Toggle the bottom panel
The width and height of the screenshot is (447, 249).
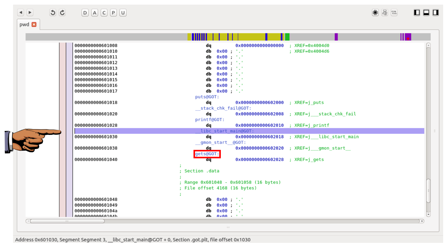click(x=426, y=13)
